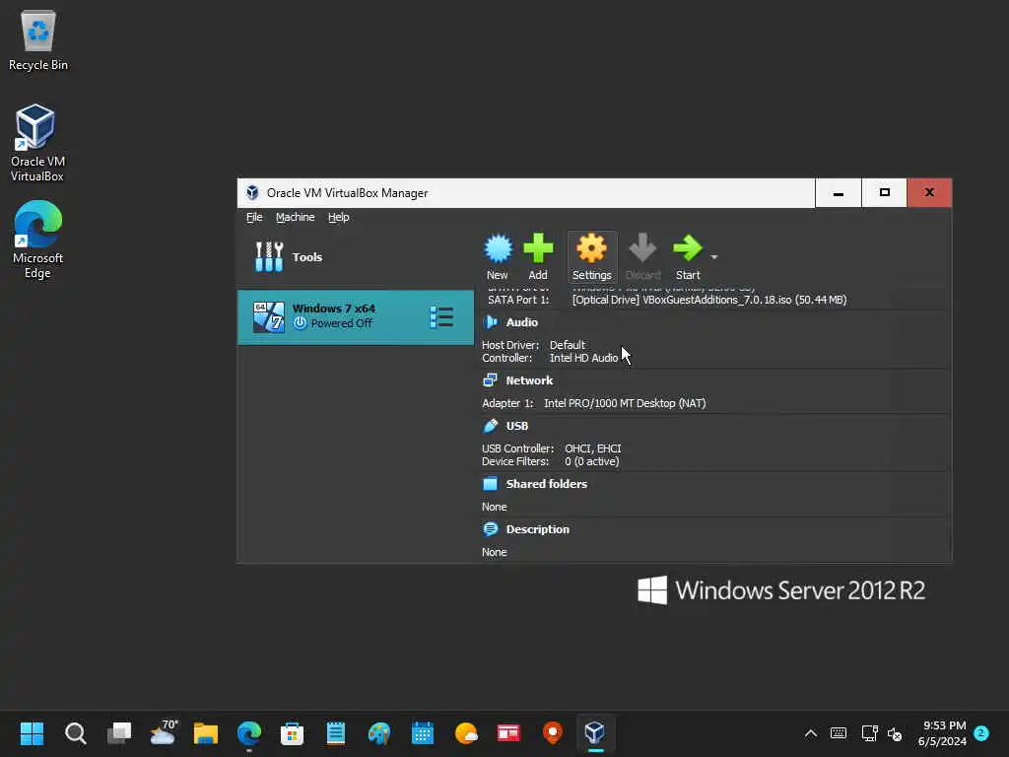Open the Tools entry in sidebar

[355, 257]
